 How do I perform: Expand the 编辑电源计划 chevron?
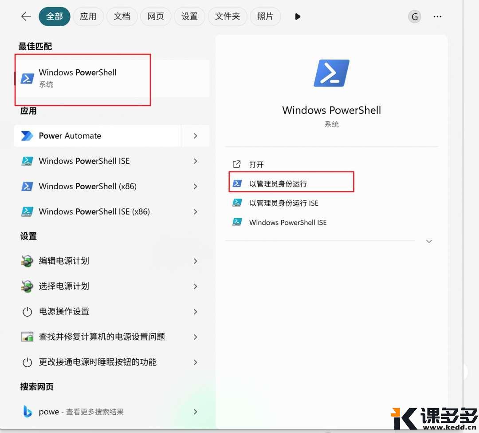[x=196, y=261]
